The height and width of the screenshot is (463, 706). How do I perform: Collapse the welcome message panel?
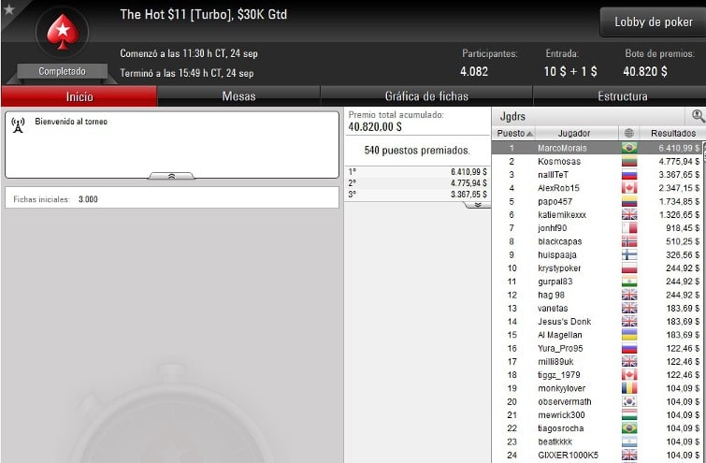point(171,176)
